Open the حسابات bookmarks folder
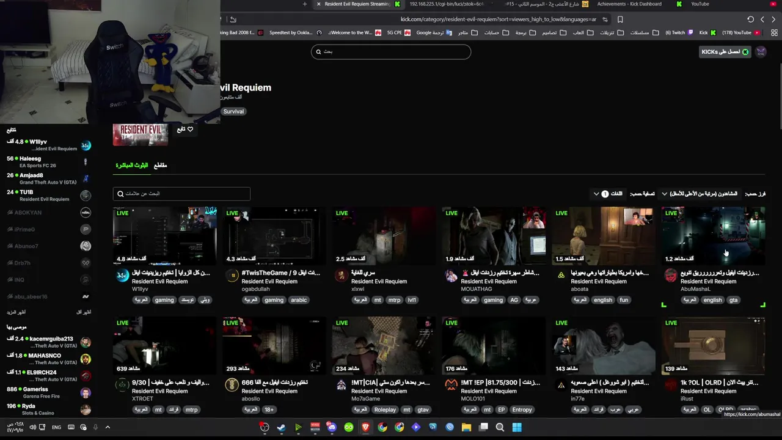Screen dimensions: 782x440 (x=496, y=32)
